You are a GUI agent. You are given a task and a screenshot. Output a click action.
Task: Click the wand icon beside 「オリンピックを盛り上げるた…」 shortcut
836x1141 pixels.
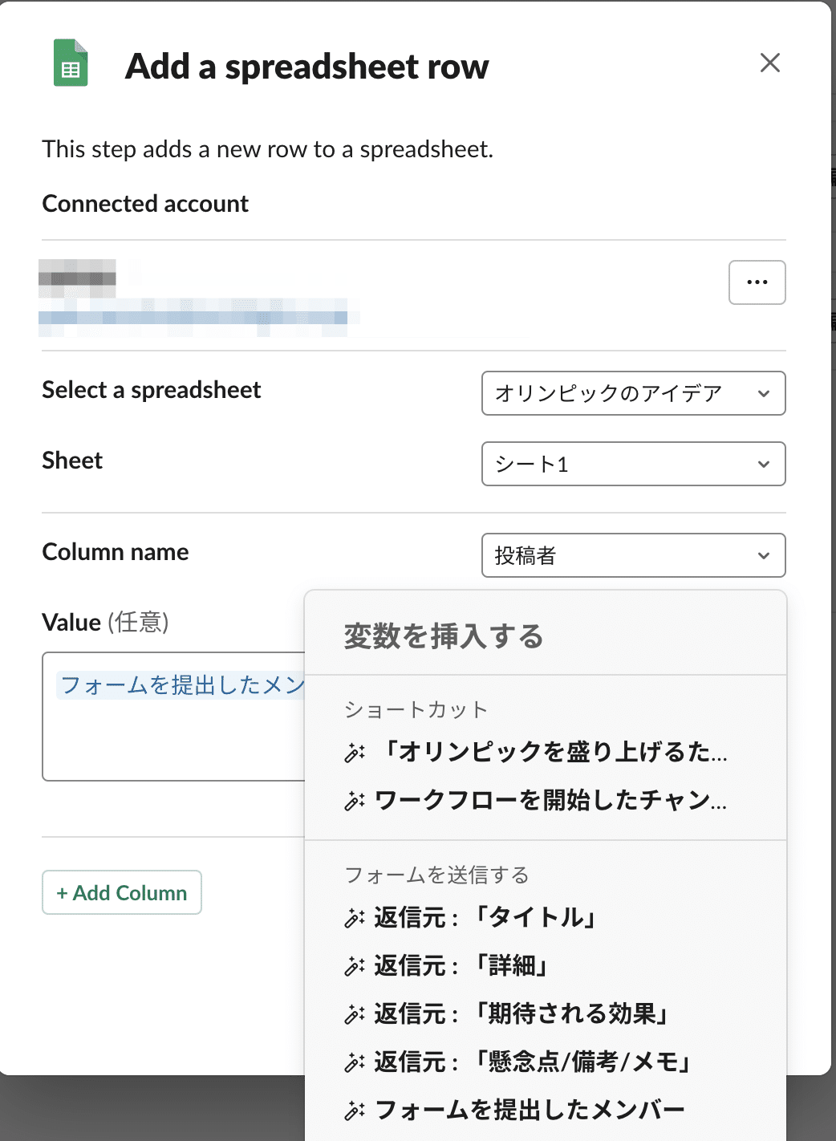click(352, 753)
